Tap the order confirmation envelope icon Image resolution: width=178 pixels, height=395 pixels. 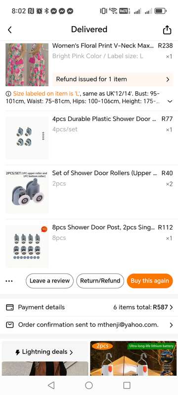(x=9, y=325)
